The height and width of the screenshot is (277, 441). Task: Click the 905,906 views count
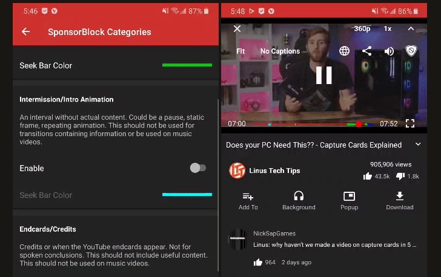click(x=391, y=165)
